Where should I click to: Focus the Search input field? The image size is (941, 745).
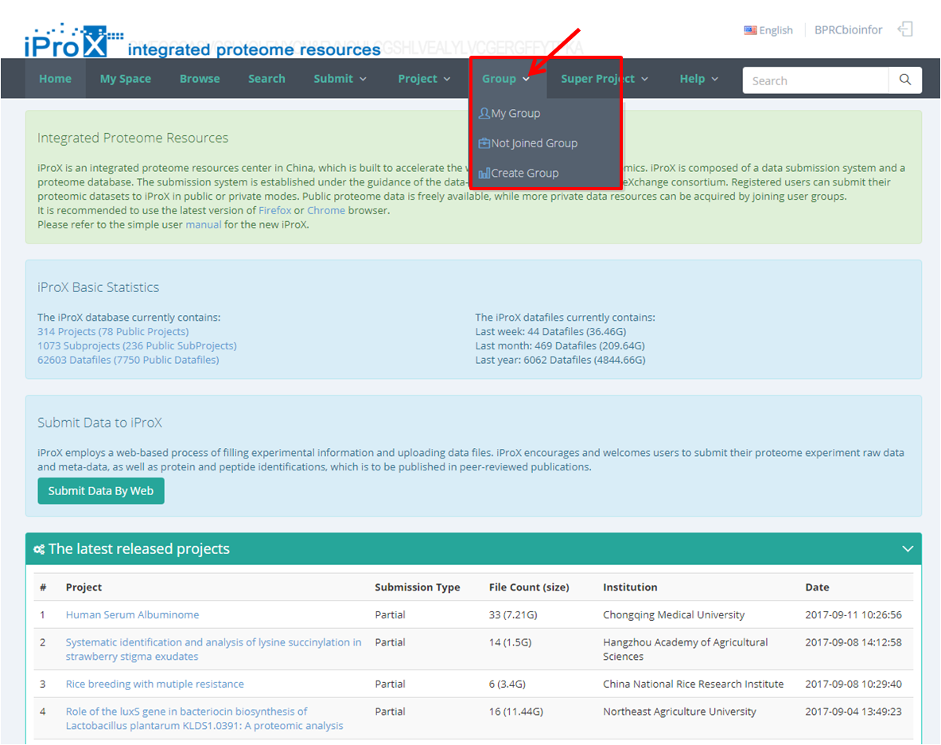(815, 80)
